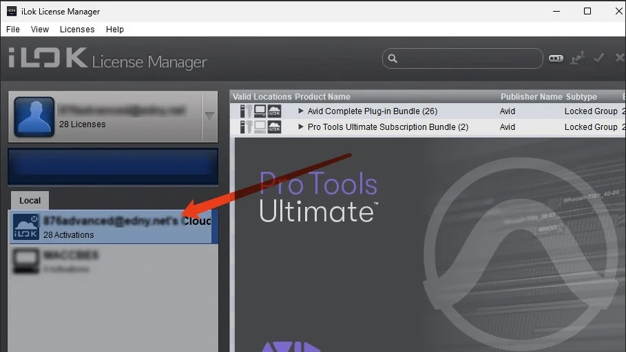Viewport: 626px width, 352px height.
Task: Expand Pro Tools Ultimate Subscription Bundle group
Action: [x=301, y=127]
